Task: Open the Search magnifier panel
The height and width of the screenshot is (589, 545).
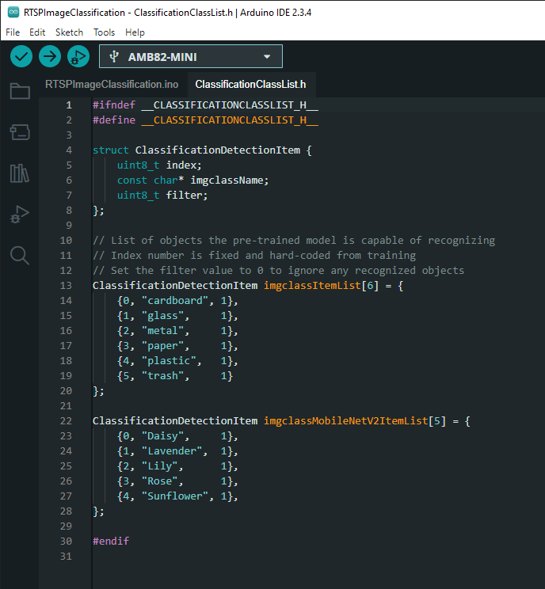Action: 20,256
